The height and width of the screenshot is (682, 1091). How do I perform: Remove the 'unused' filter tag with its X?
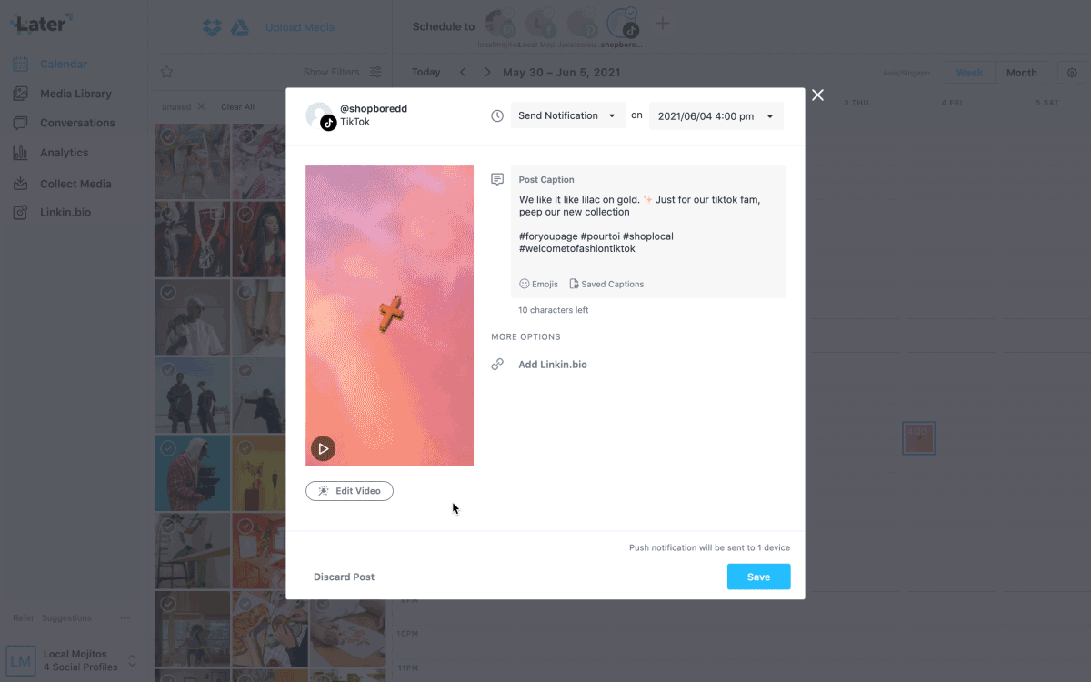click(x=201, y=106)
